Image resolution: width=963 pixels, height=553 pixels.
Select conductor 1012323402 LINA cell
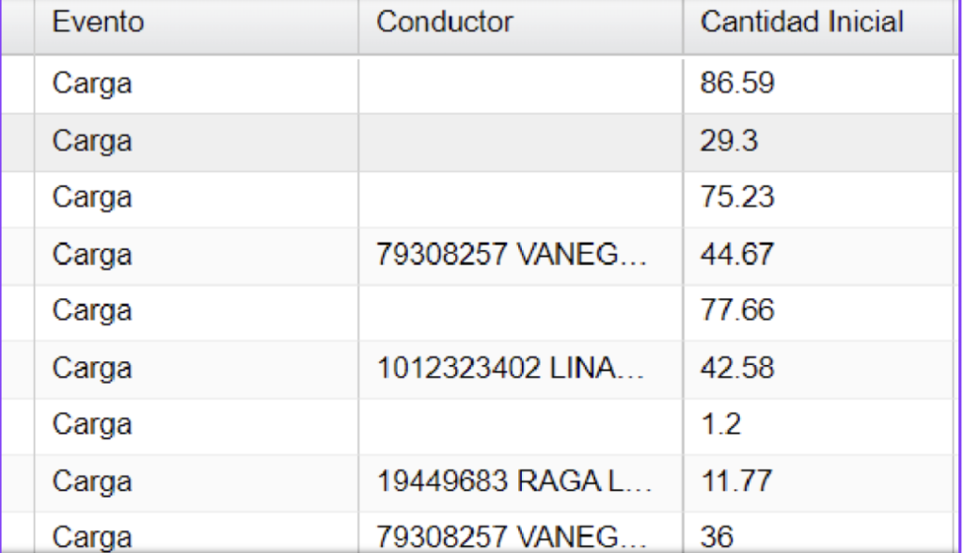tap(521, 370)
